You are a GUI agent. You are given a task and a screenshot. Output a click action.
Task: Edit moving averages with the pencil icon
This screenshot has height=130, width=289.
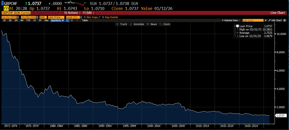point(99,17)
